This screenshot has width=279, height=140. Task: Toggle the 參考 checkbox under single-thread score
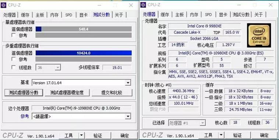(x=14, y=35)
